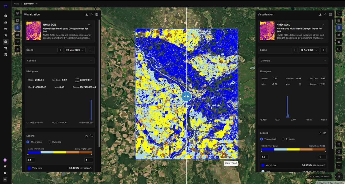Select layers icon on left map toolbar
345x184 pixels.
(18, 28)
